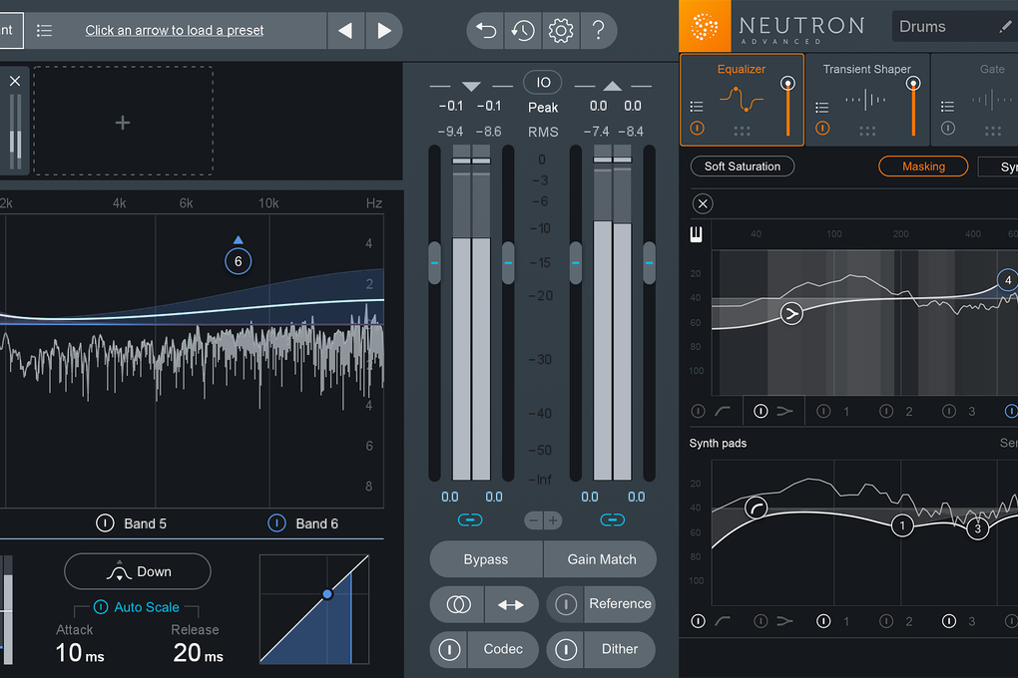Add a module using the dashed plus slot

[123, 122]
